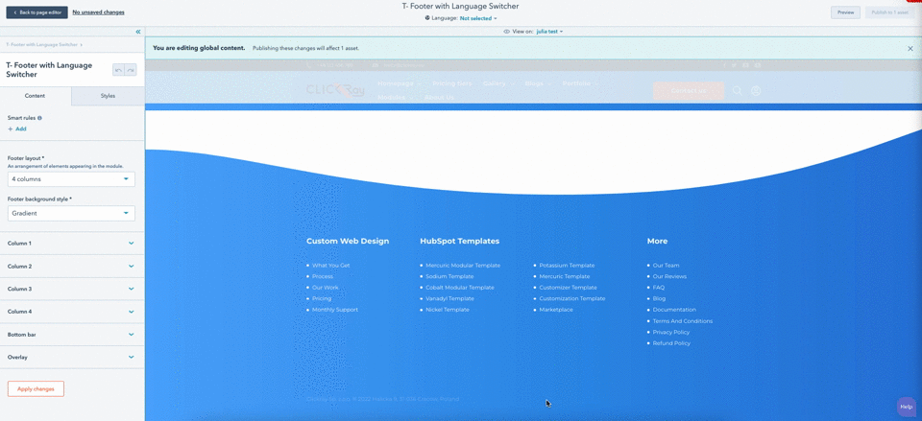Image resolution: width=922 pixels, height=421 pixels.
Task: Open the Language Not selected dropdown
Action: tap(478, 18)
